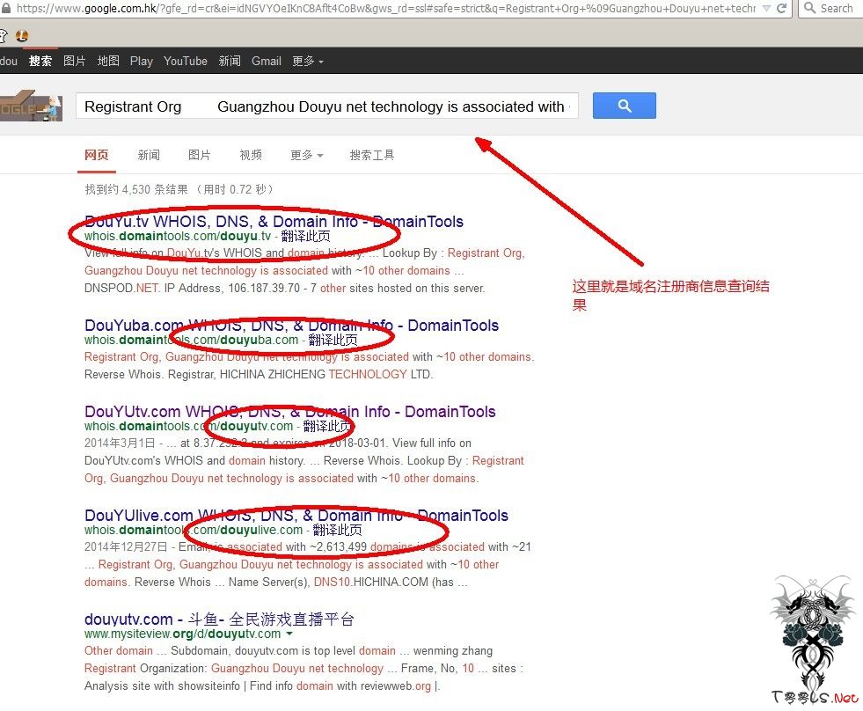Image resolution: width=863 pixels, height=711 pixels.
Task: Translate the douyutv.com DomainTools result 翻译此页
Action: coord(327,426)
